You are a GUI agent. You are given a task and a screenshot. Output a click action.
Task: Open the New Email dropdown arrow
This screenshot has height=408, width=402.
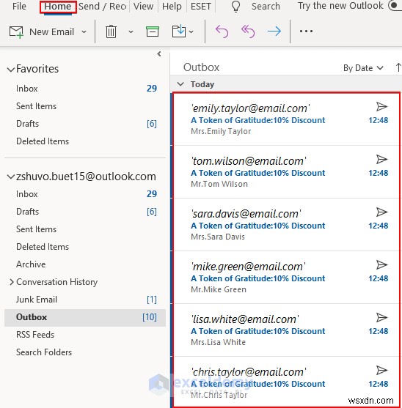click(84, 32)
